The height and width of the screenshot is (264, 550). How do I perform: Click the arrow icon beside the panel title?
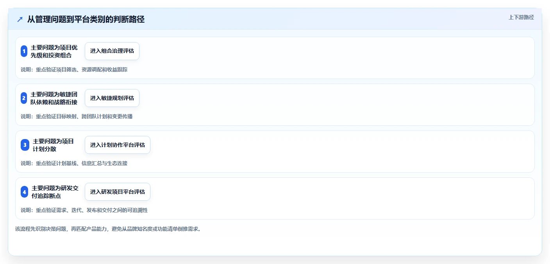[20, 20]
